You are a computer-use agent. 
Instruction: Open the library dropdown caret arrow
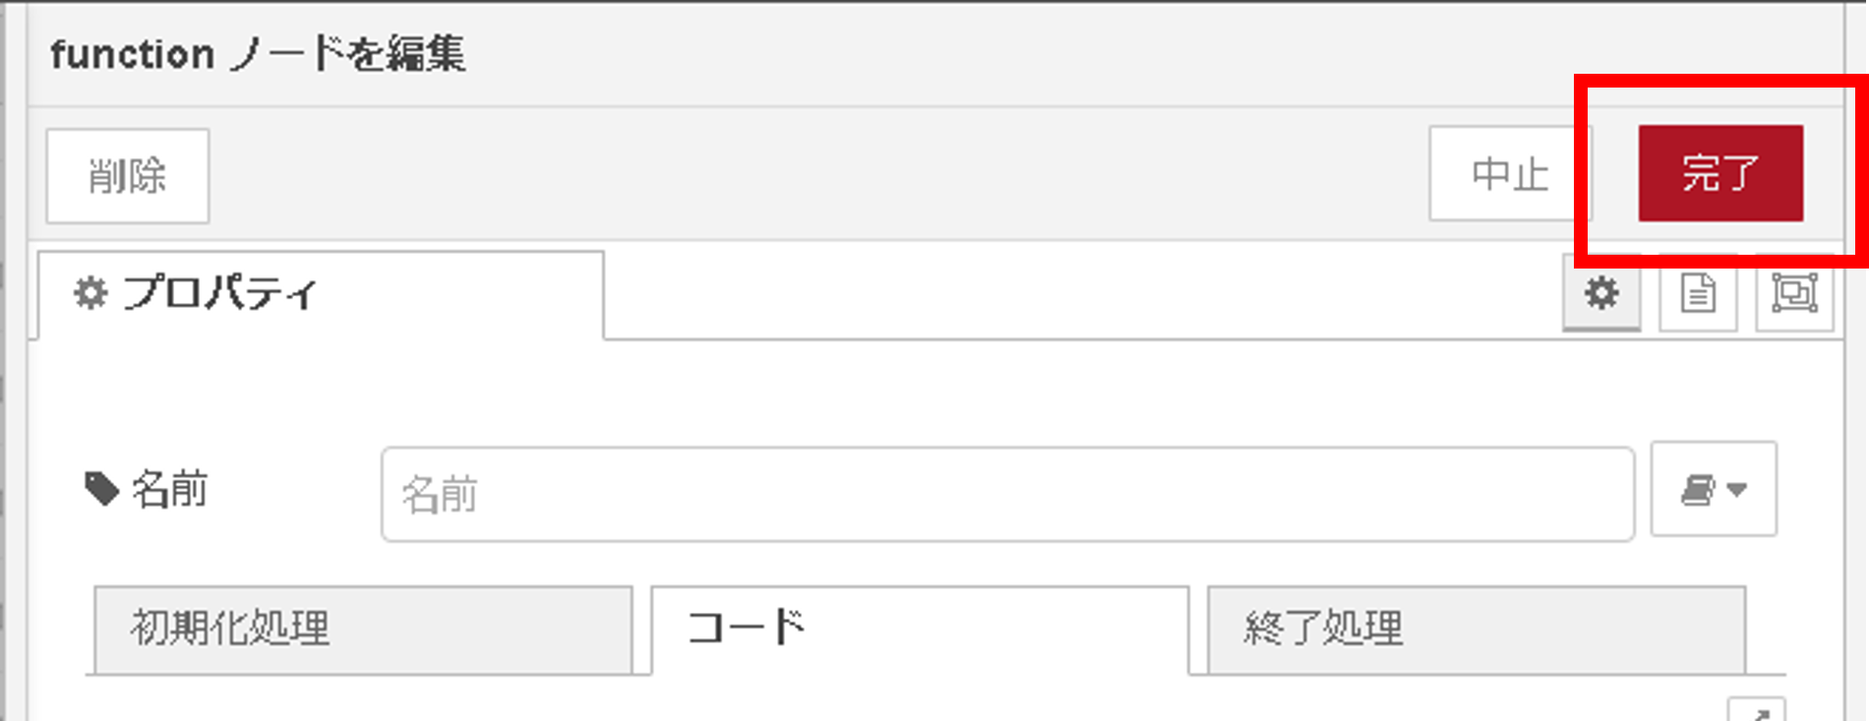point(1737,489)
